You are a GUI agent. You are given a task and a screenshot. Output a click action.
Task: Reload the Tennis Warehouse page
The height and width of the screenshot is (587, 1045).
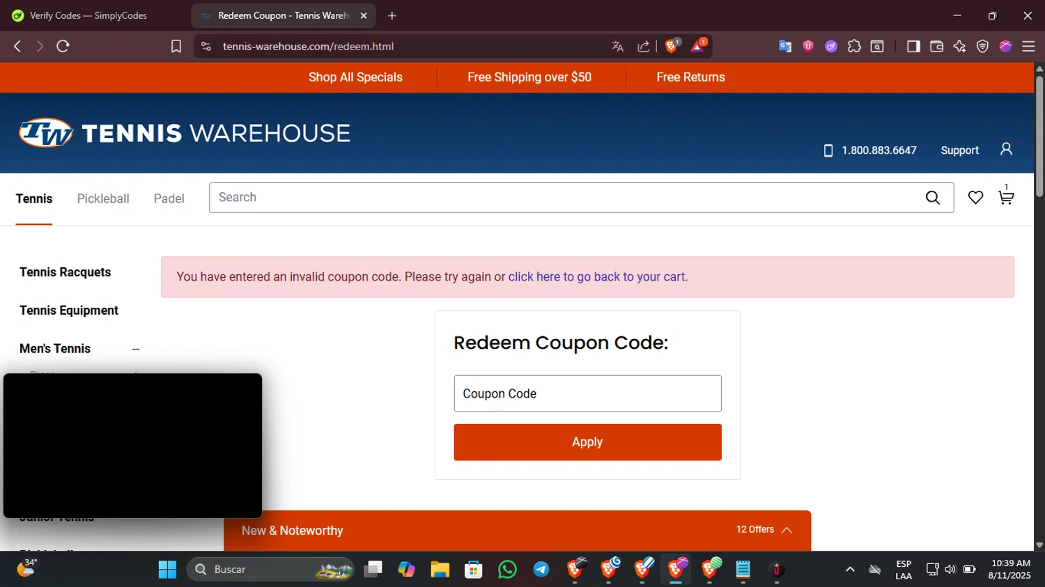(63, 46)
